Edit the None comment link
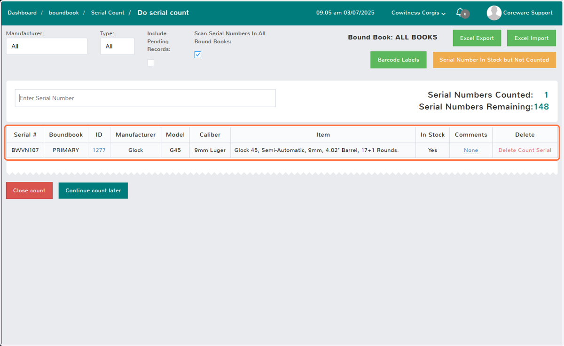 click(471, 150)
